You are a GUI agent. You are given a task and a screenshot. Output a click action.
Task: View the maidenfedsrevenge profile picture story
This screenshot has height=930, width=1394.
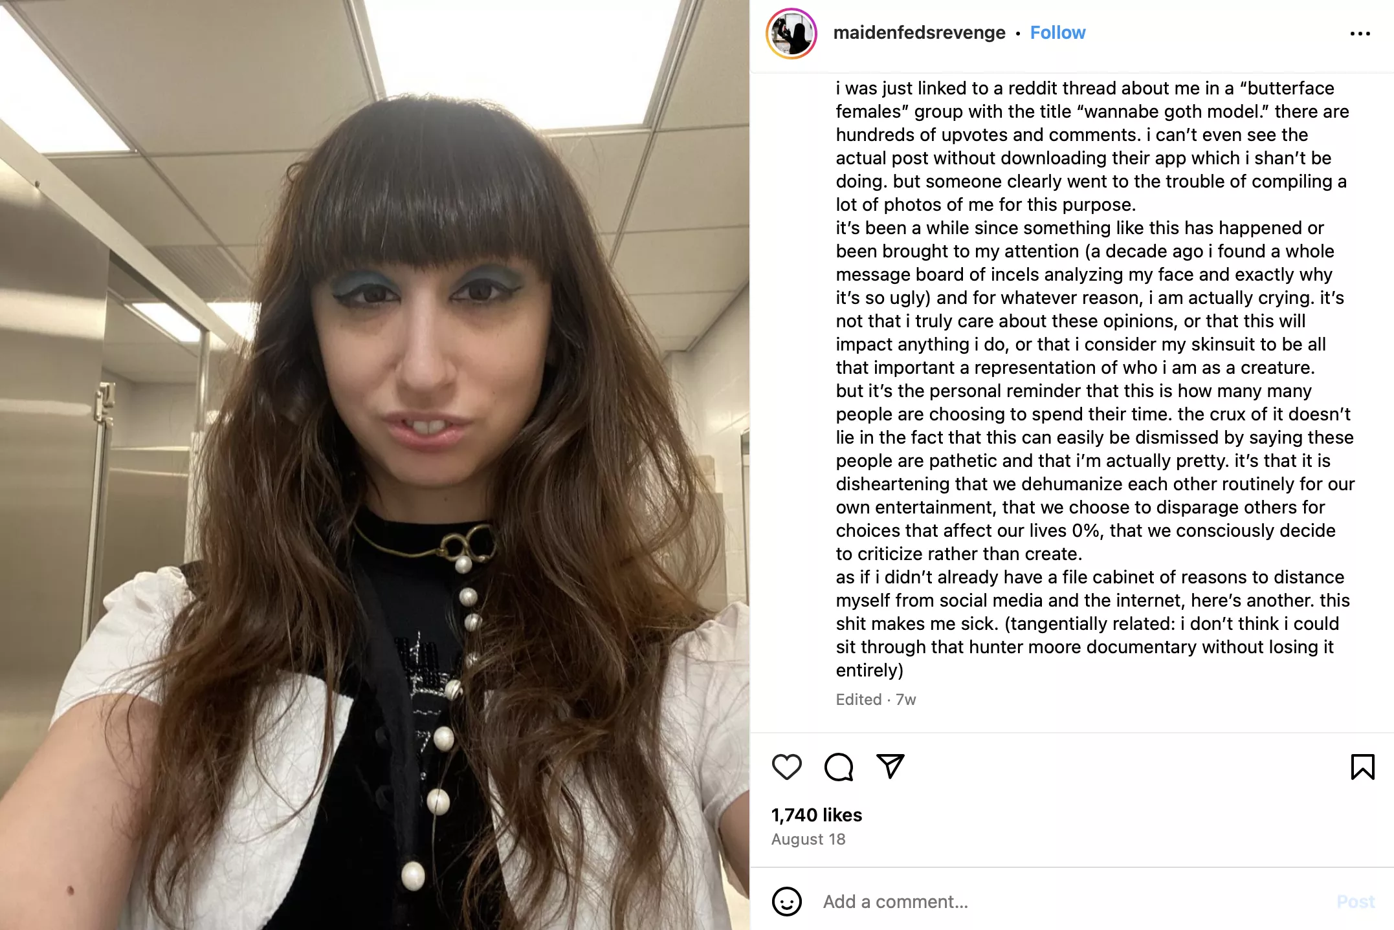[791, 34]
